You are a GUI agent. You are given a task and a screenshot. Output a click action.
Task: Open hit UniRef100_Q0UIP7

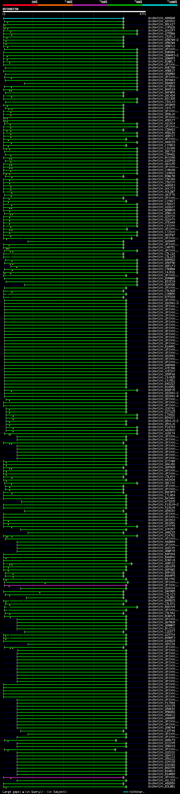(x=161, y=30)
